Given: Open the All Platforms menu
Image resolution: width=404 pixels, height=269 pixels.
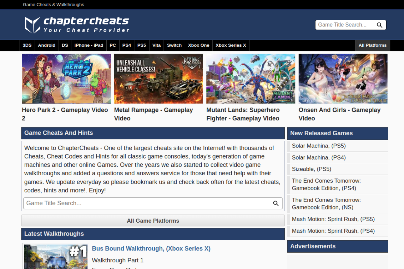Looking at the screenshot, I should (372, 45).
